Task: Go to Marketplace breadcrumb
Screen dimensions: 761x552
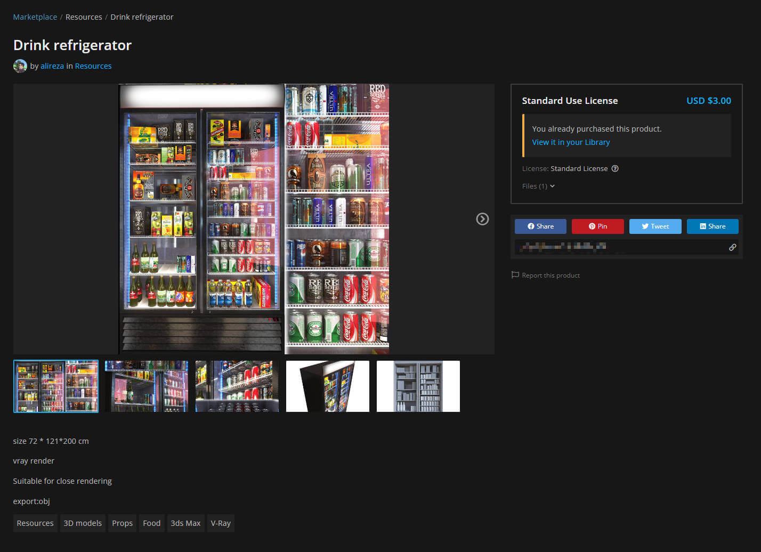Action: 35,17
